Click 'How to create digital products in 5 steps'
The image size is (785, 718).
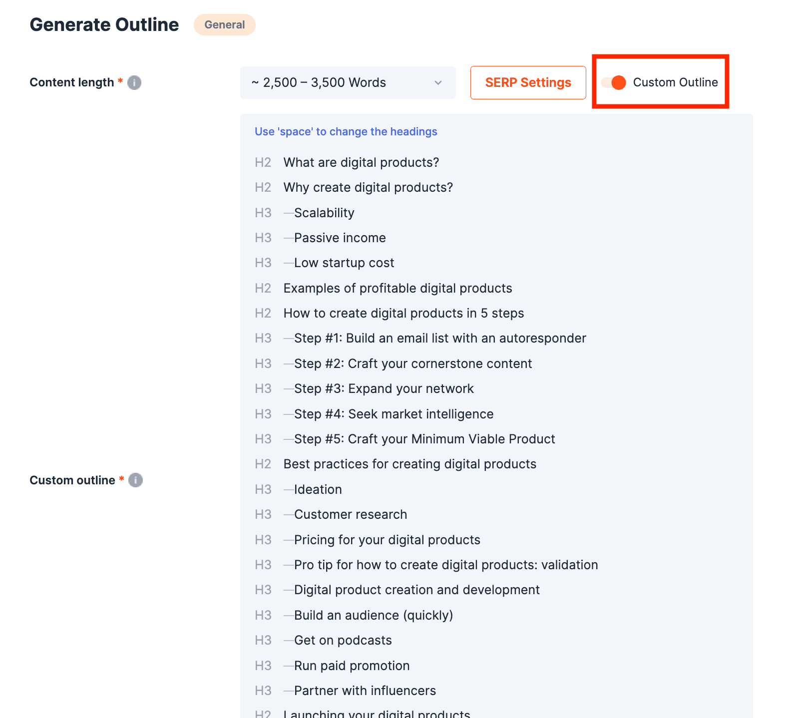403,313
